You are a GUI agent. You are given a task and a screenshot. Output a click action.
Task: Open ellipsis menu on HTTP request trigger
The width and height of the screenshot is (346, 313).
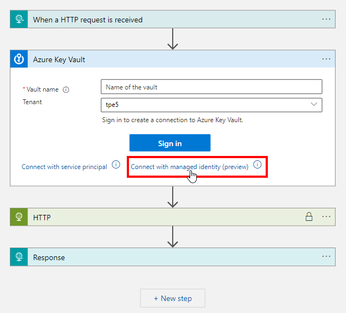[326, 20]
